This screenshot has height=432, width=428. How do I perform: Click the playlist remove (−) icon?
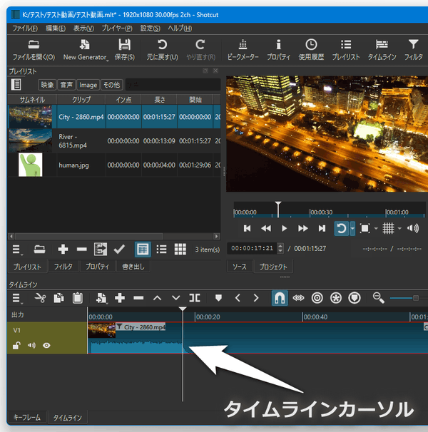81,250
